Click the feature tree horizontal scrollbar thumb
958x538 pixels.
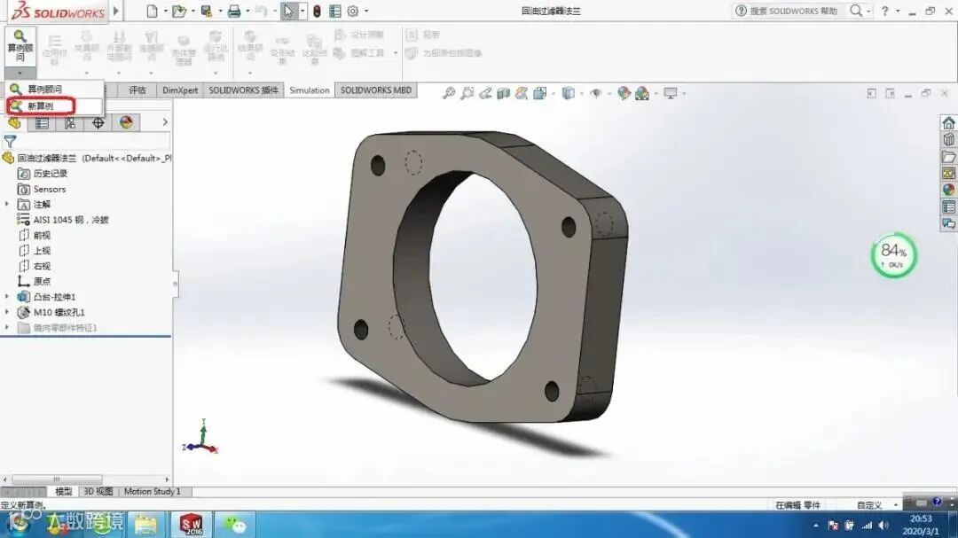57,480
